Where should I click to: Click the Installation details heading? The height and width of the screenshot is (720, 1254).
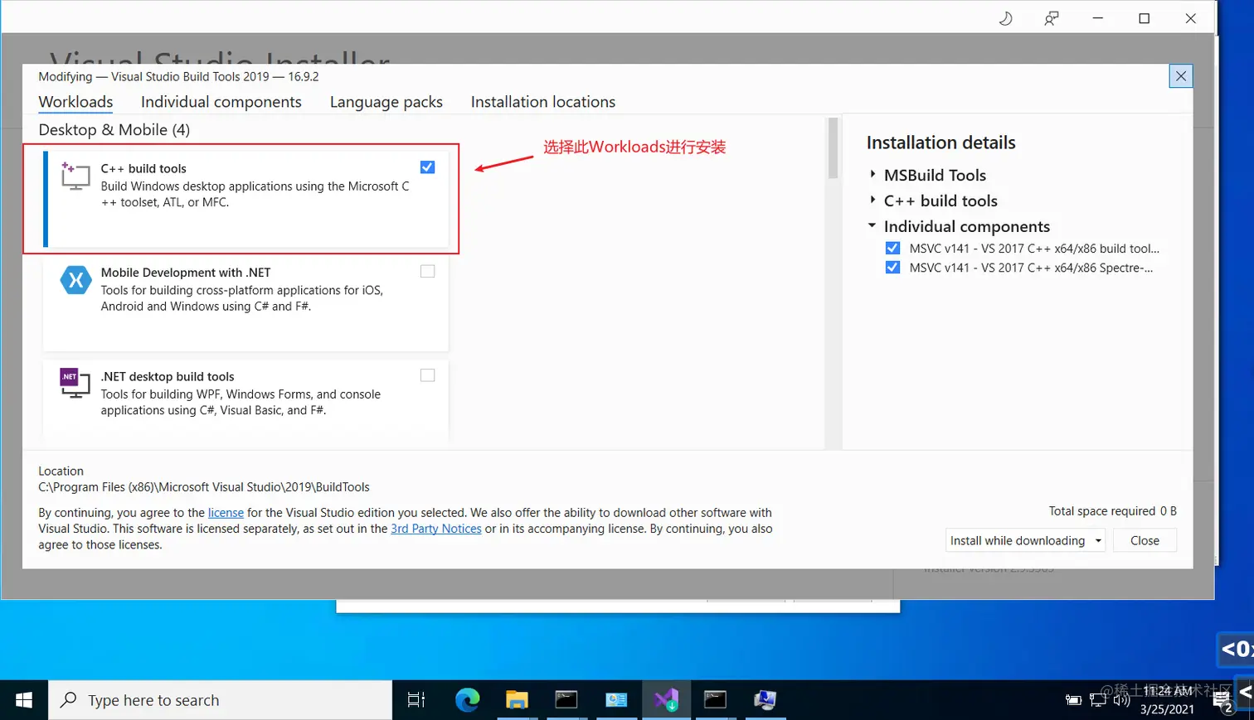click(941, 143)
